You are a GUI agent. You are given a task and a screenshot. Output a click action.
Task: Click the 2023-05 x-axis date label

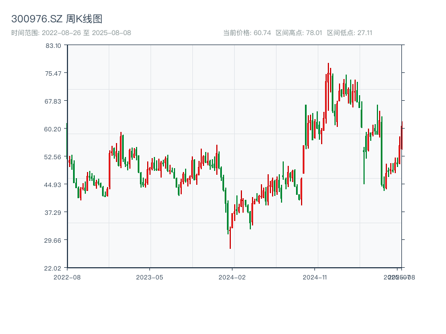pyautogui.click(x=149, y=277)
